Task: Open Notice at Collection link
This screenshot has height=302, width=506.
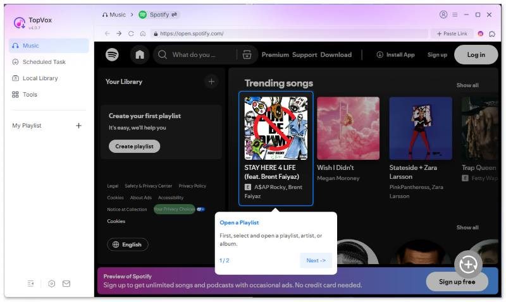Action: 127,210
